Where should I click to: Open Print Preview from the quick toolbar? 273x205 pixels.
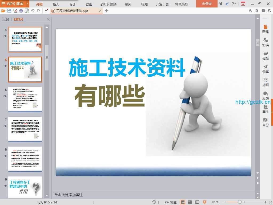click(x=27, y=11)
